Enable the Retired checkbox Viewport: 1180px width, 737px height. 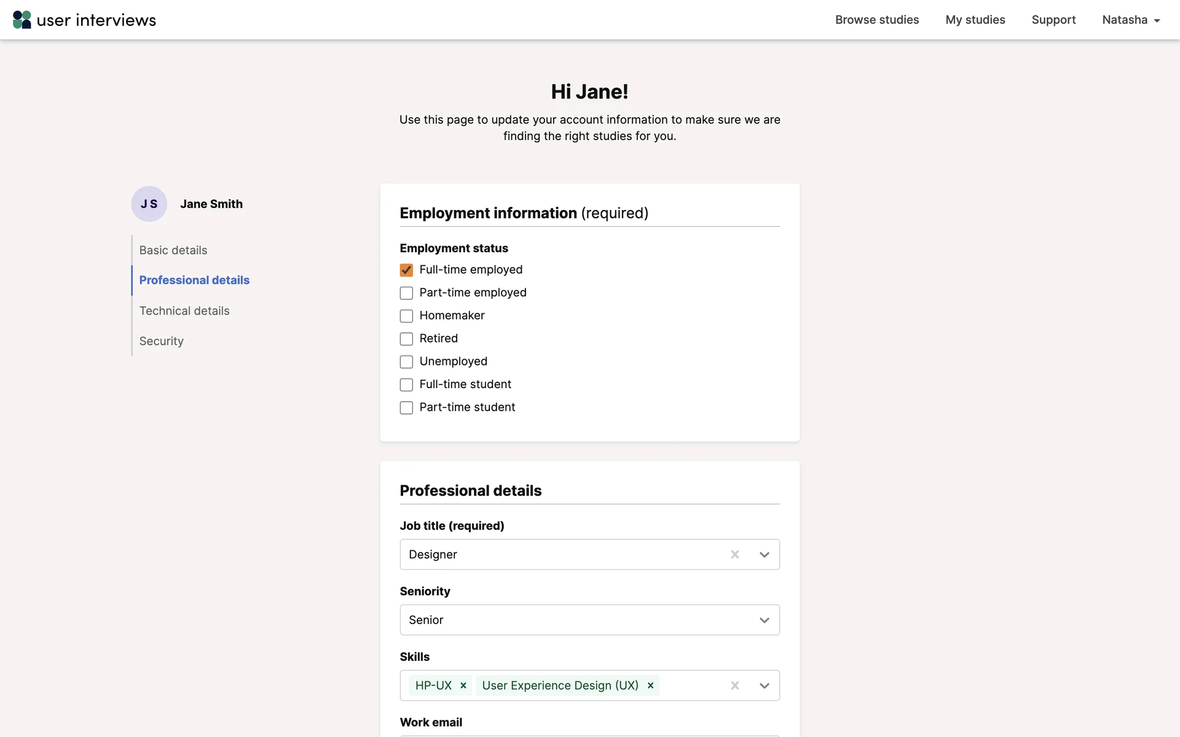click(406, 339)
